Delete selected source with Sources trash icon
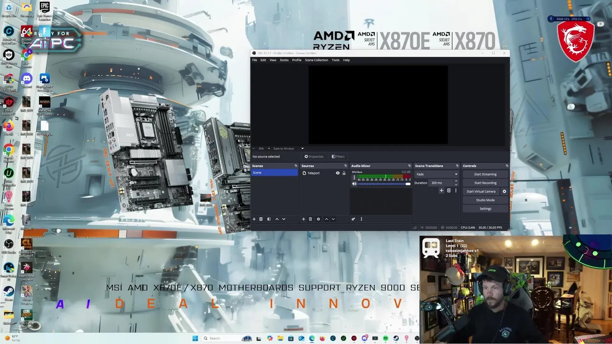Image resolution: width=612 pixels, height=344 pixels. tap(310, 219)
